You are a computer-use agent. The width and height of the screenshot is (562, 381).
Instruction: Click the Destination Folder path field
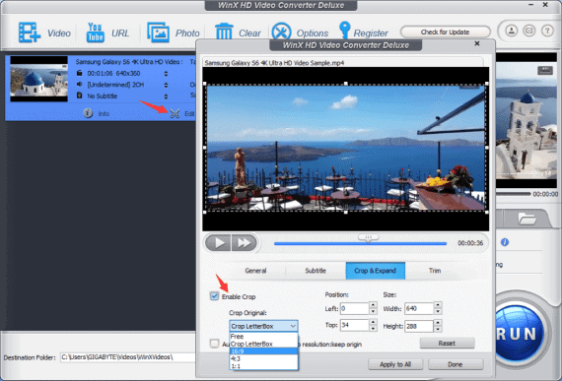127,357
